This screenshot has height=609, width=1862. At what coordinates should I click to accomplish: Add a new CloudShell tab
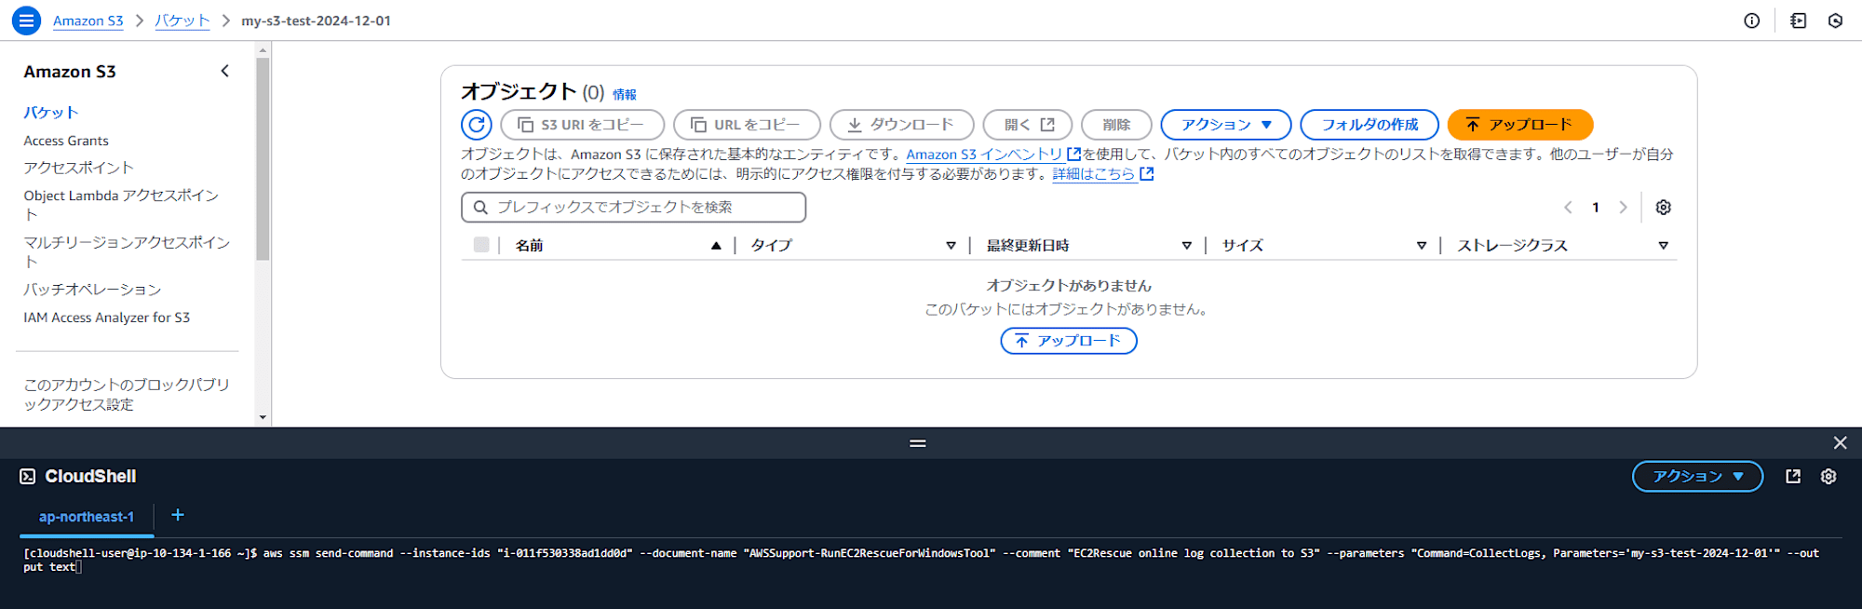tap(178, 515)
